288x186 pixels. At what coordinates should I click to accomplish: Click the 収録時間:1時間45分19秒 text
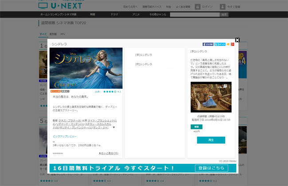211,116
